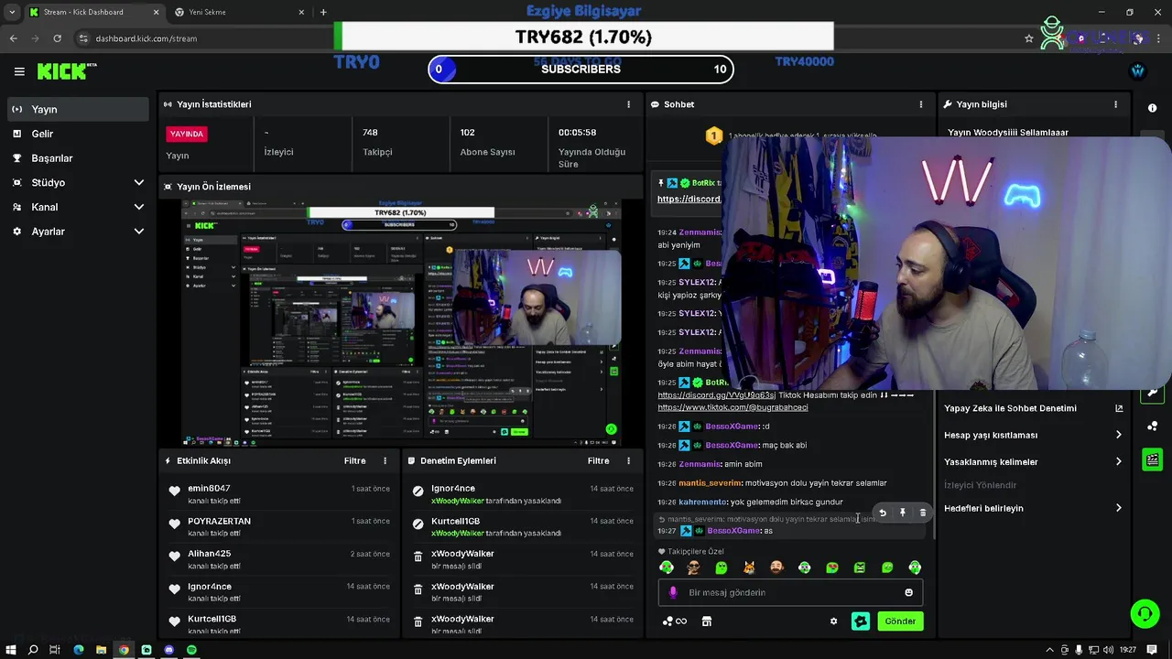Image resolution: width=1172 pixels, height=659 pixels.
Task: Expand the Kanal sidebar section
Action: pos(77,207)
